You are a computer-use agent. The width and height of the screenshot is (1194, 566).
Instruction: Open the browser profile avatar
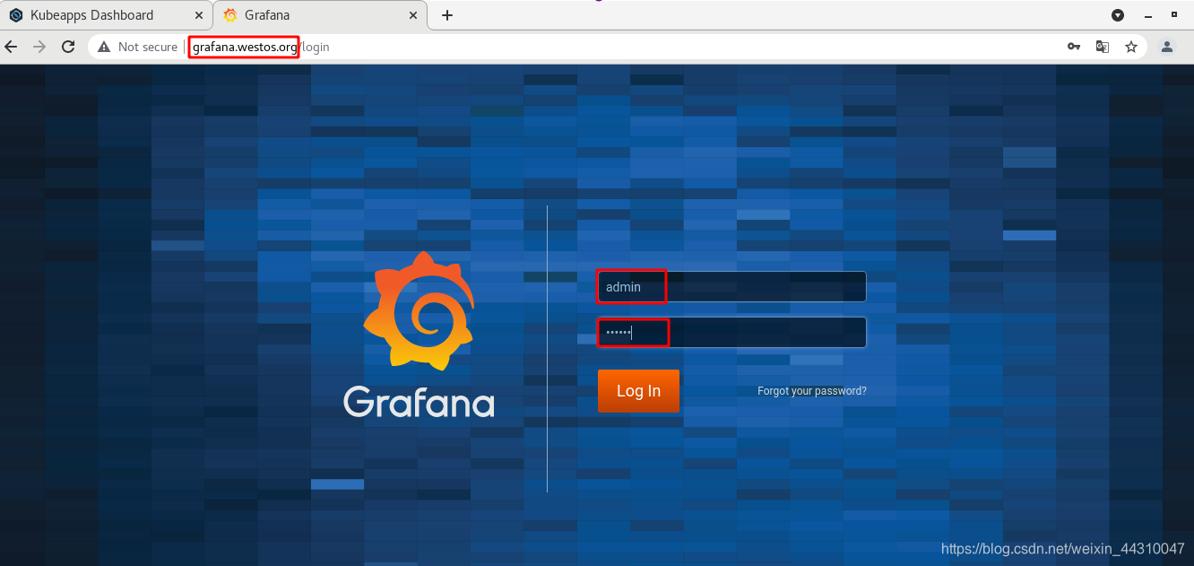click(1167, 47)
